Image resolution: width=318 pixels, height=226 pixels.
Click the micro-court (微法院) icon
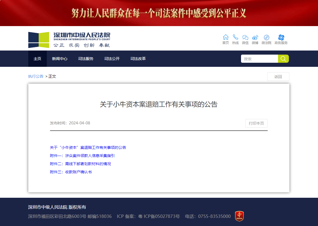point(266,37)
